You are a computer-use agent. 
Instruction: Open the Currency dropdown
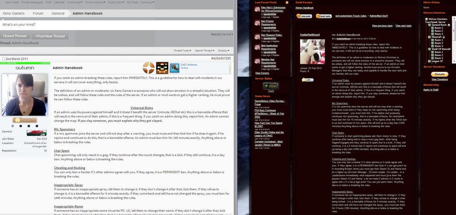(x=147, y=2)
